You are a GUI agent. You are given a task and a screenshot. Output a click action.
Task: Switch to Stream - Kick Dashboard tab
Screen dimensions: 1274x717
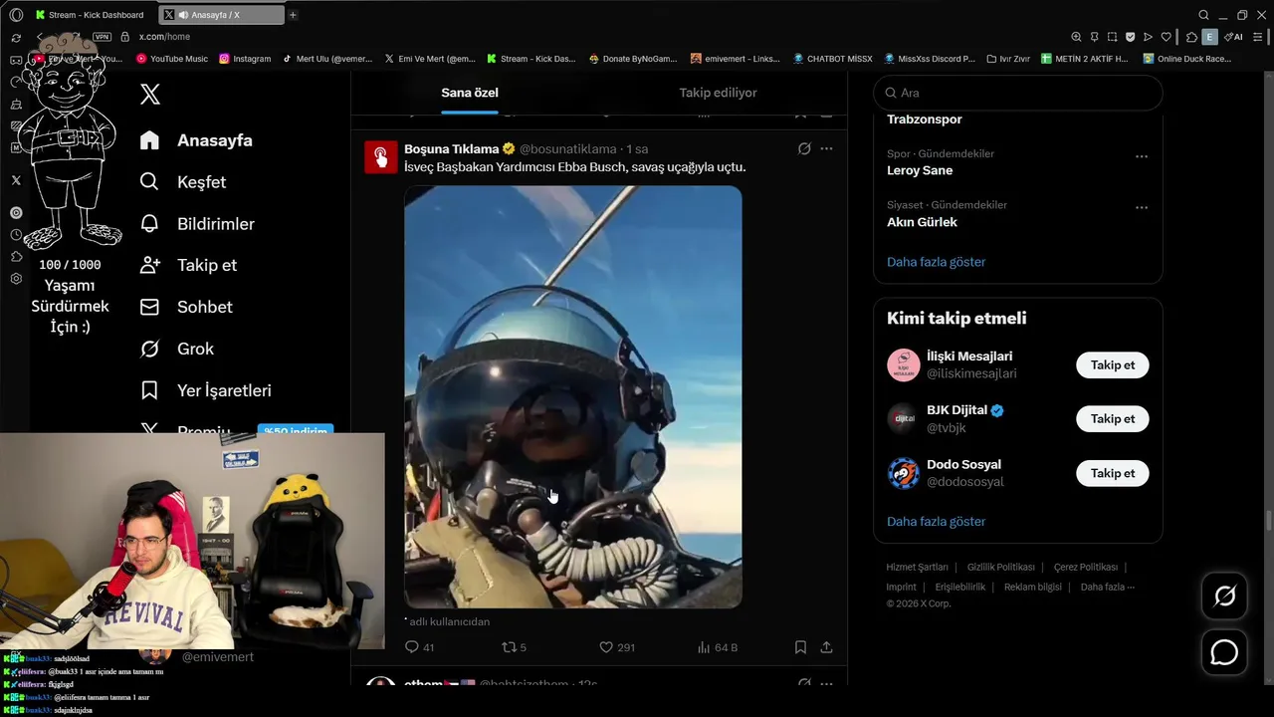(x=92, y=15)
